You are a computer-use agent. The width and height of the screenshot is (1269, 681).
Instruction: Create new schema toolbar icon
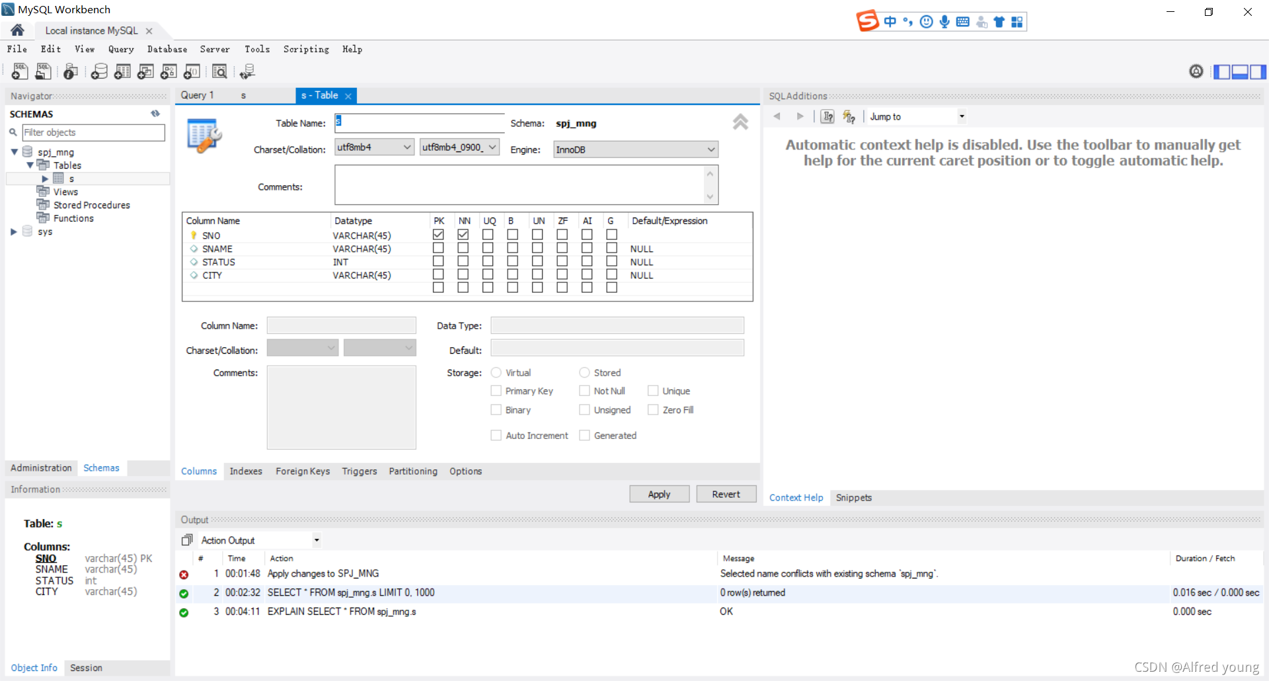click(x=99, y=71)
